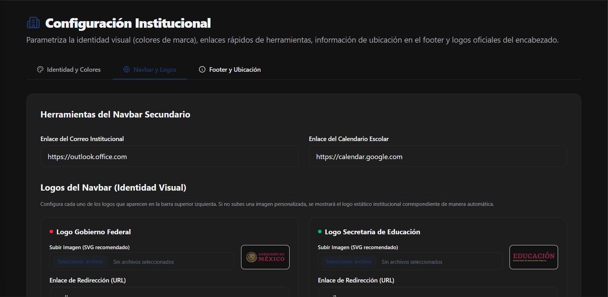The image size is (608, 297).
Task: Focus the Enlace del Correo Institucional field
Action: (169, 157)
